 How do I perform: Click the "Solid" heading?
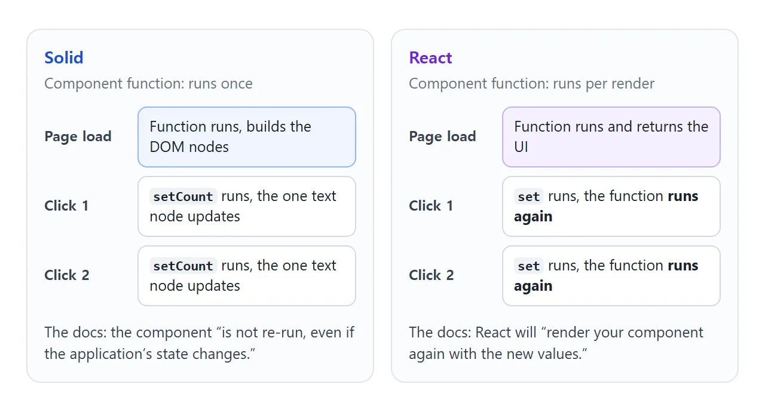[64, 58]
